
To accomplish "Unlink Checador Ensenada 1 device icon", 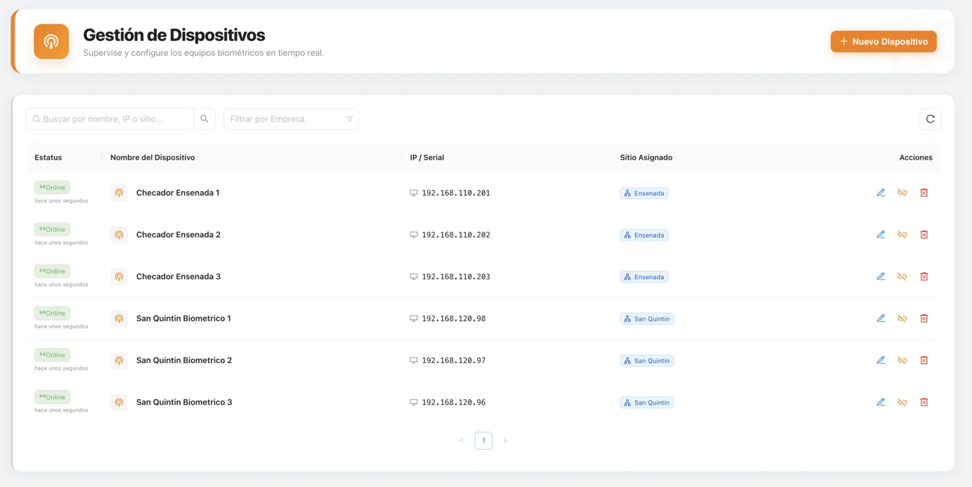I will pyautogui.click(x=902, y=192).
